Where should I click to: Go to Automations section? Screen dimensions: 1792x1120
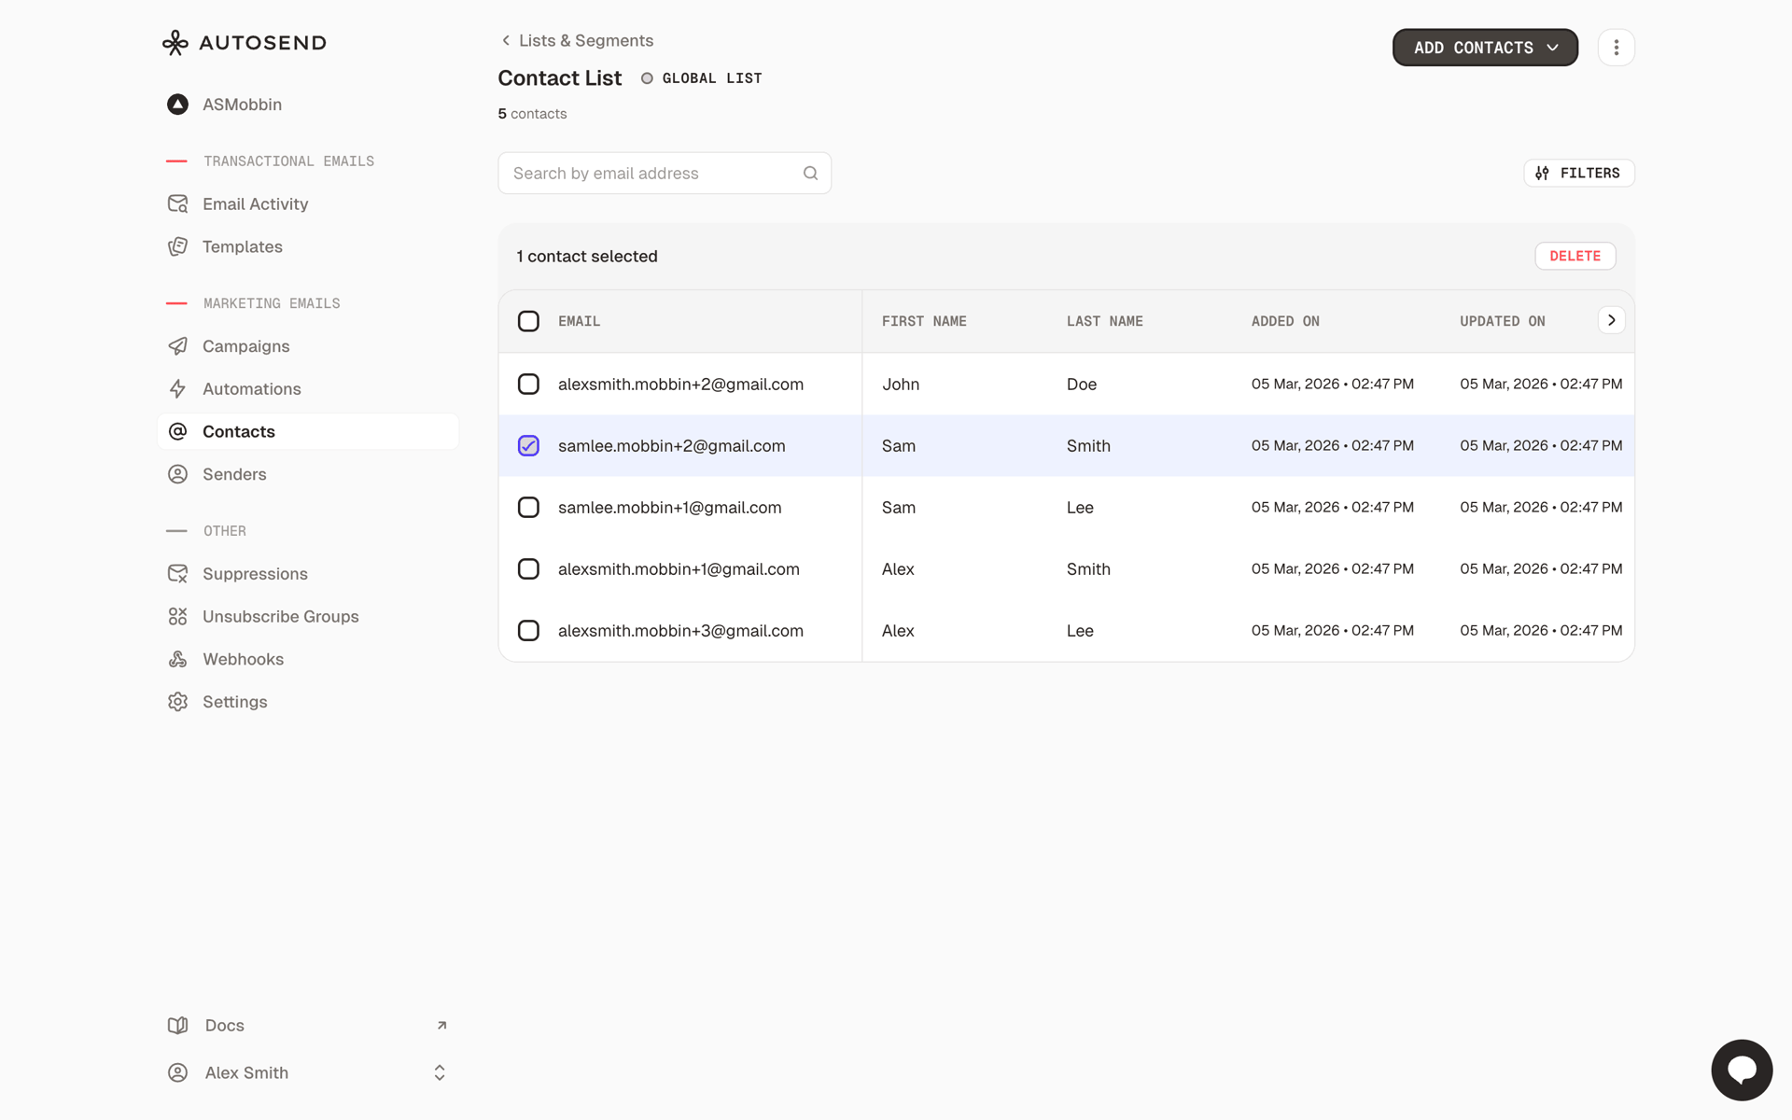coord(252,389)
